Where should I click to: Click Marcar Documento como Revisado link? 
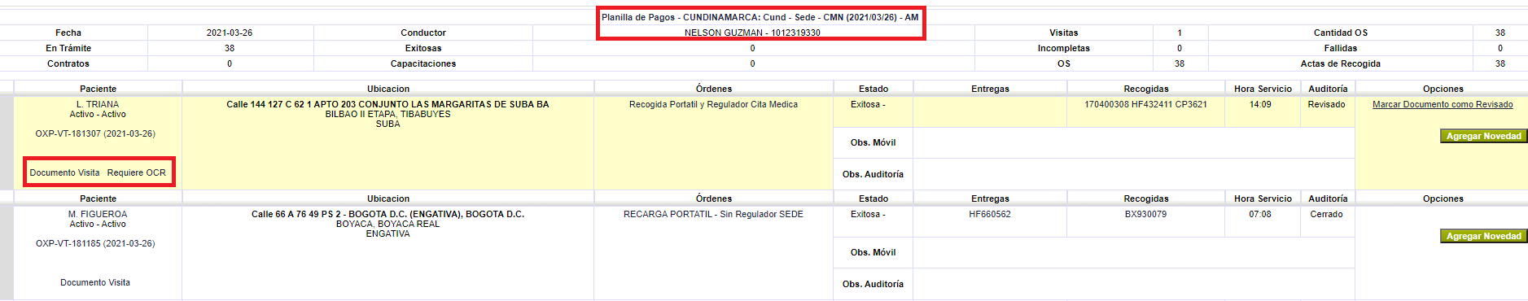point(1443,104)
